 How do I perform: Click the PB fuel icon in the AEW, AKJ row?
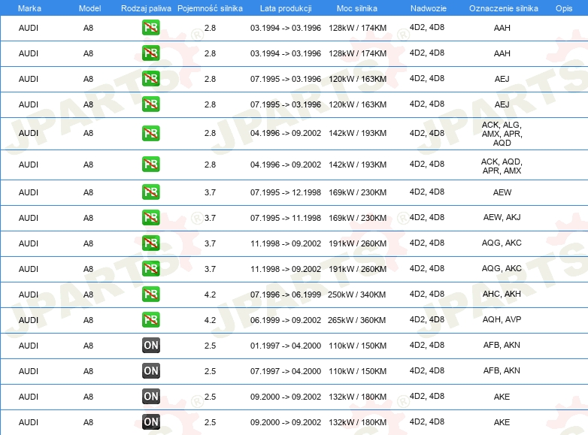150,218
